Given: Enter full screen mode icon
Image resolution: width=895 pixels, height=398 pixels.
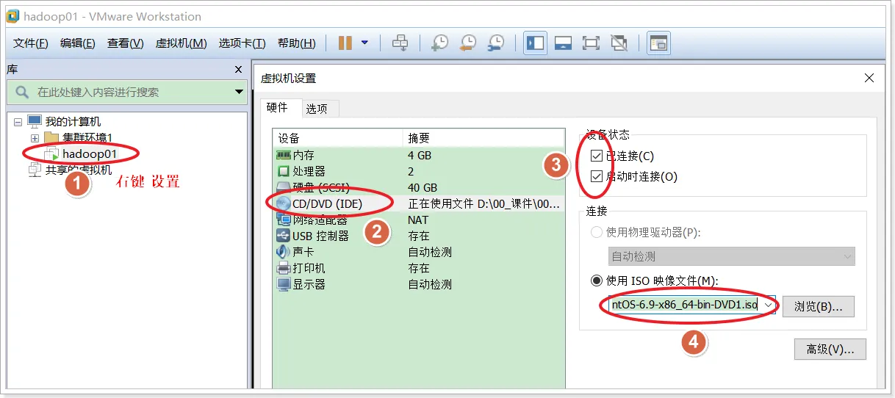Looking at the screenshot, I should click(x=591, y=43).
